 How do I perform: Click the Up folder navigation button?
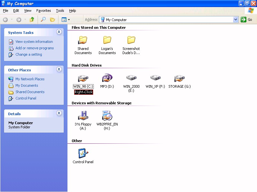[31, 19]
